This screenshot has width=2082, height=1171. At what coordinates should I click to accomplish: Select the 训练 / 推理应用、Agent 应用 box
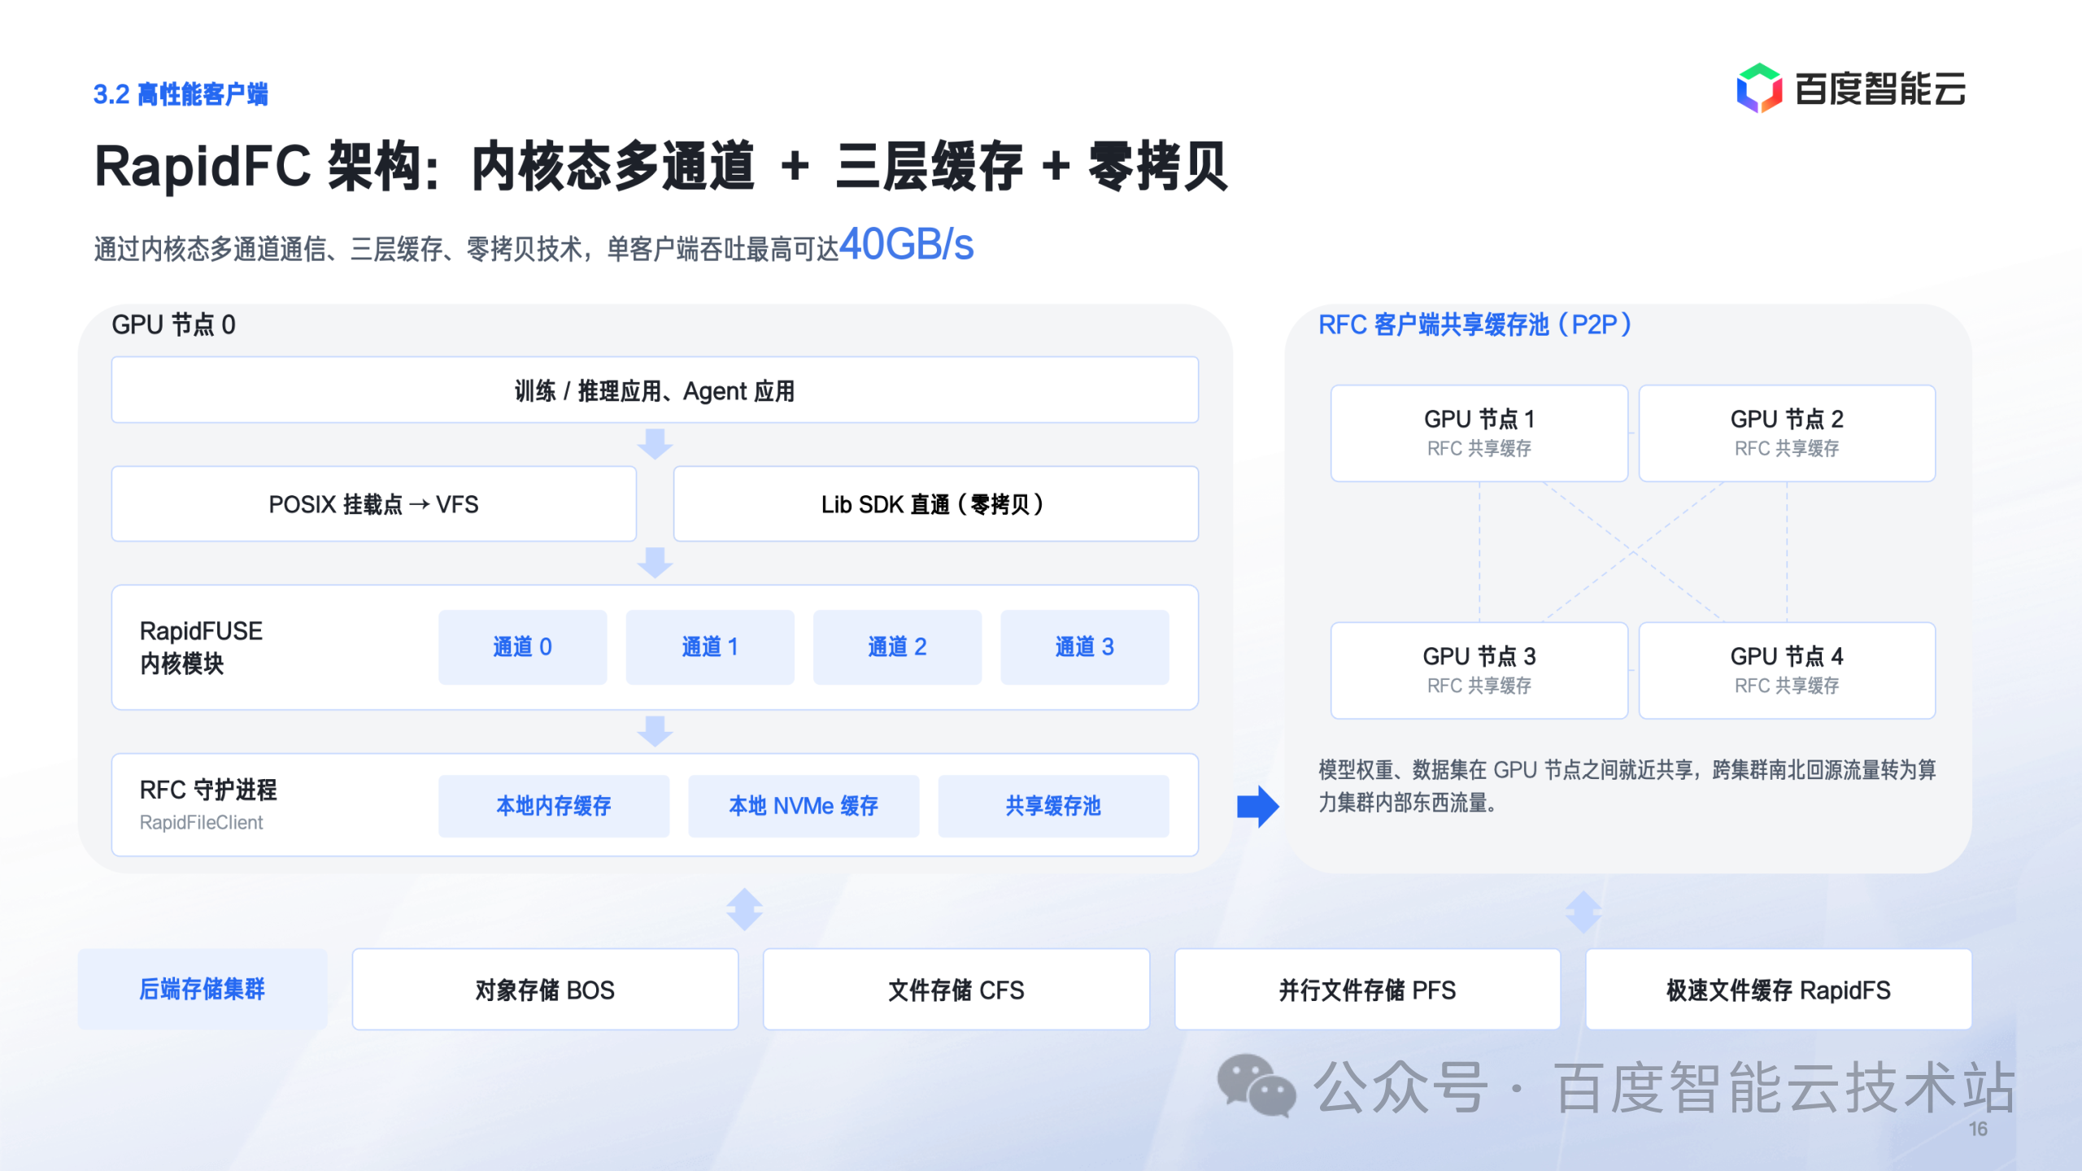point(655,390)
